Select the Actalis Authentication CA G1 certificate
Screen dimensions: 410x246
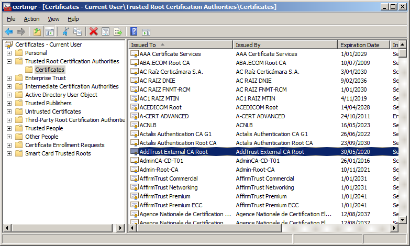(175, 134)
